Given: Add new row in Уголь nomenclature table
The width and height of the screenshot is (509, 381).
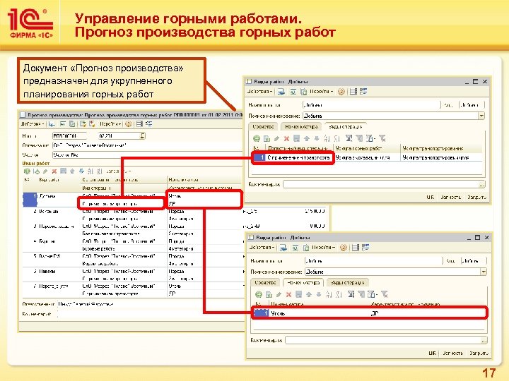Looking at the screenshot, I should pos(259,294).
